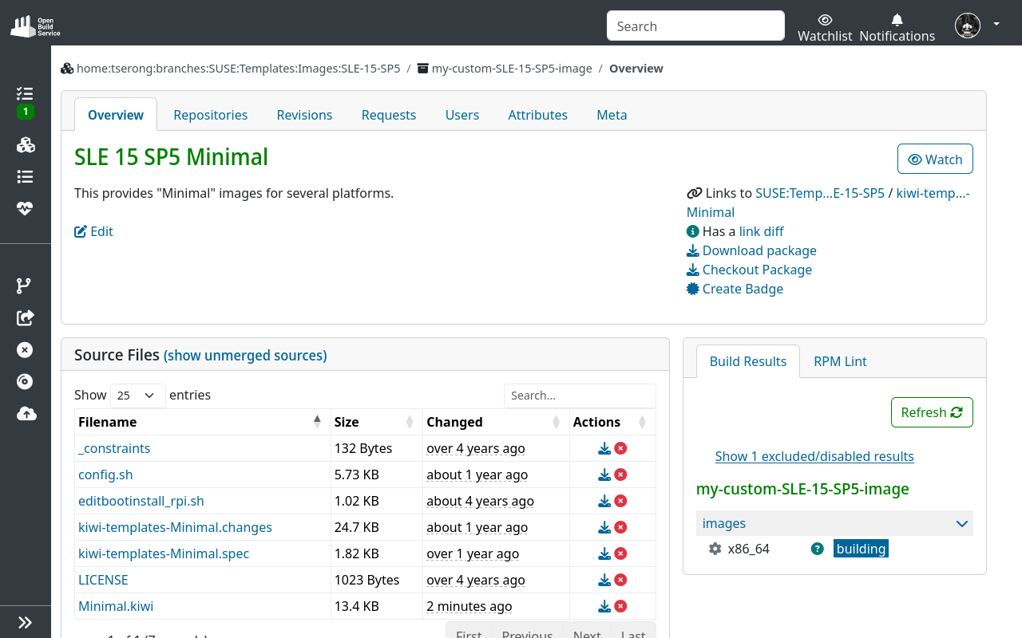
Task: Open the Watchlist eye icon
Action: click(x=824, y=20)
